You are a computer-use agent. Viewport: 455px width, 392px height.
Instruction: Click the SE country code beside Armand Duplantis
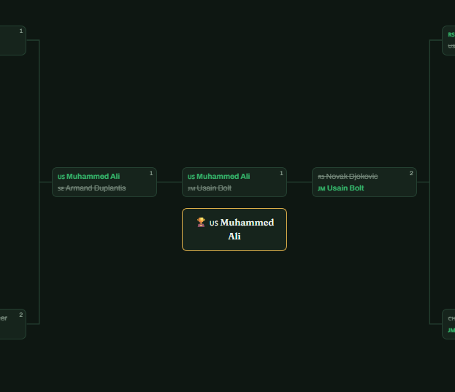pos(61,189)
